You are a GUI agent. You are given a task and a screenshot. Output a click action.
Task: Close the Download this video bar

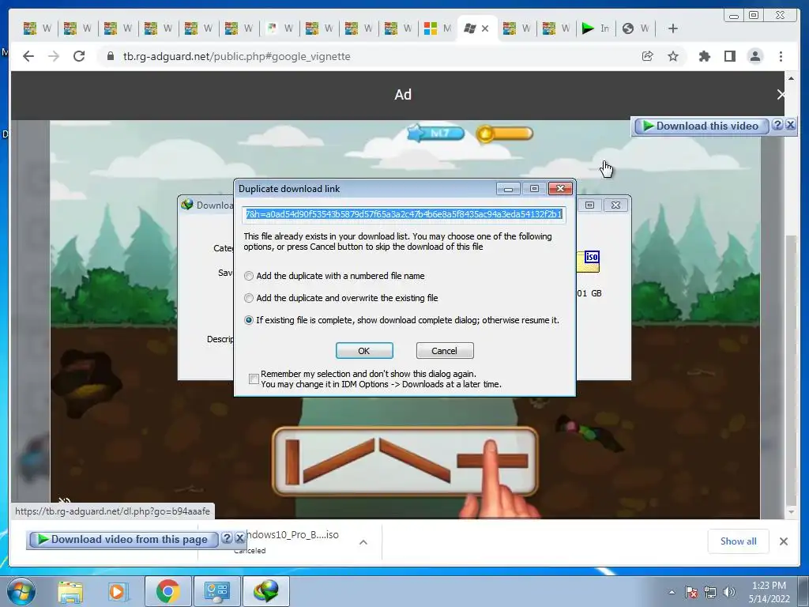[790, 125]
